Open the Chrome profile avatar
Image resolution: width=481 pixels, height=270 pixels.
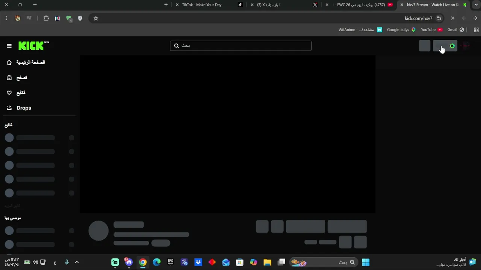click(18, 18)
